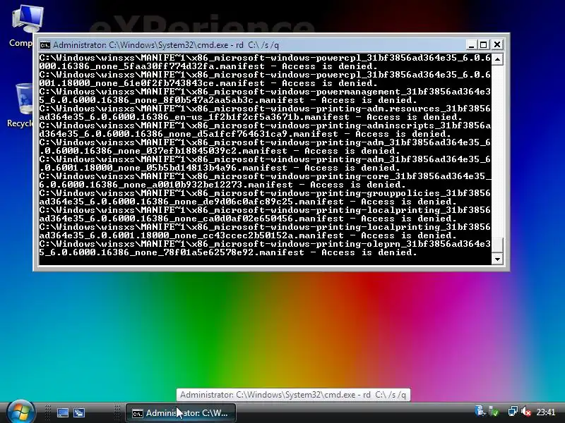Screen dimensions: 565x423
Task: Click the taskbar clock showing 23:41
Action: [x=546, y=412]
